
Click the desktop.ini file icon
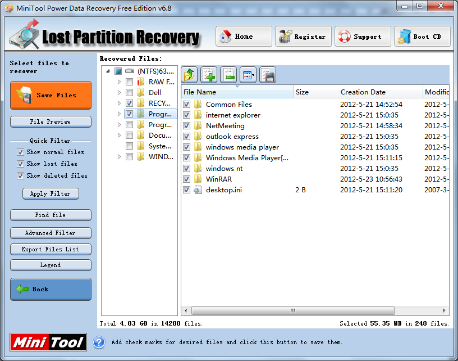198,189
